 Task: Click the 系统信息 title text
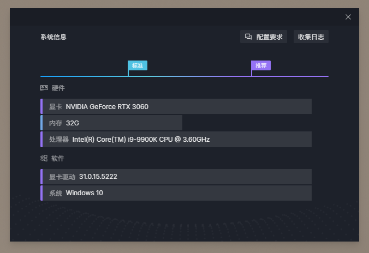point(53,37)
